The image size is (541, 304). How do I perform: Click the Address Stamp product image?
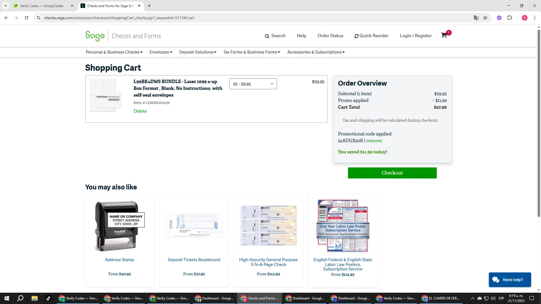[x=119, y=226]
